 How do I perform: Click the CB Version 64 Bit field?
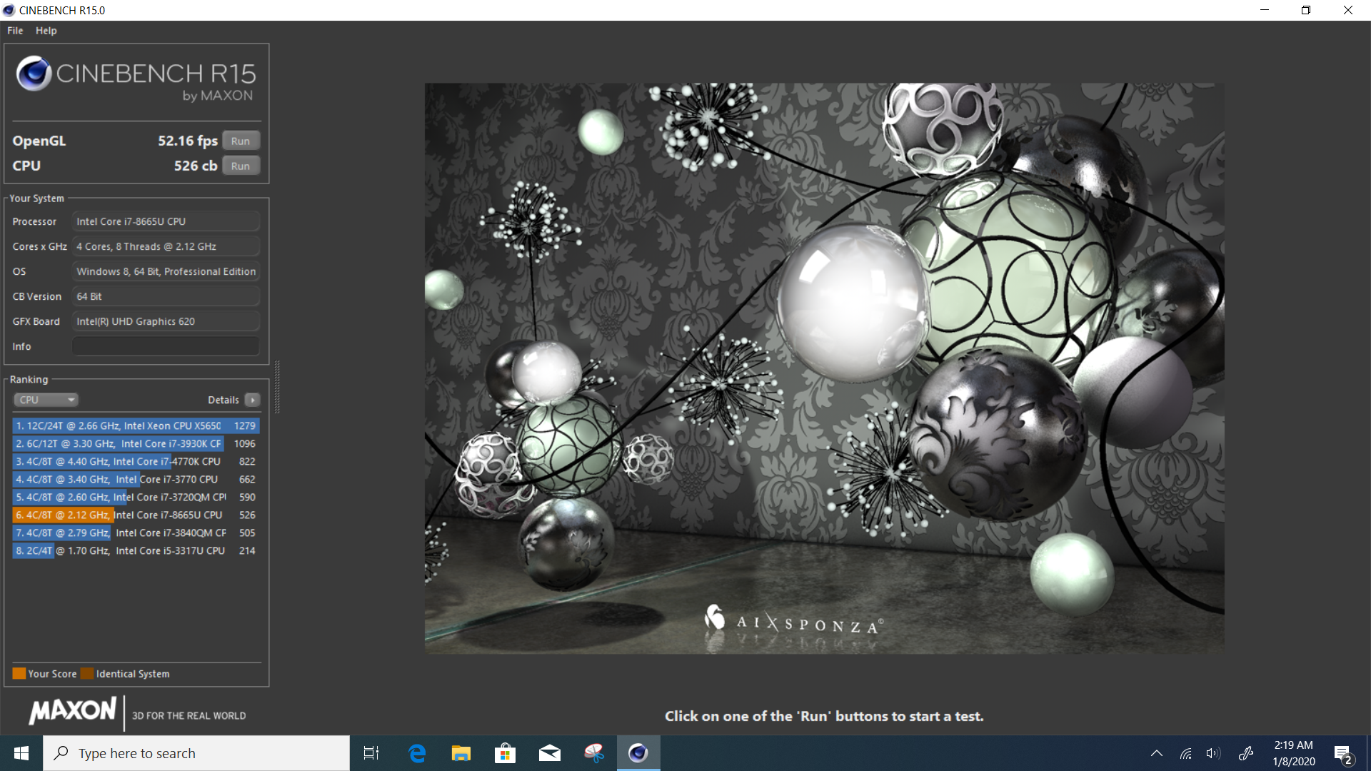coord(166,296)
